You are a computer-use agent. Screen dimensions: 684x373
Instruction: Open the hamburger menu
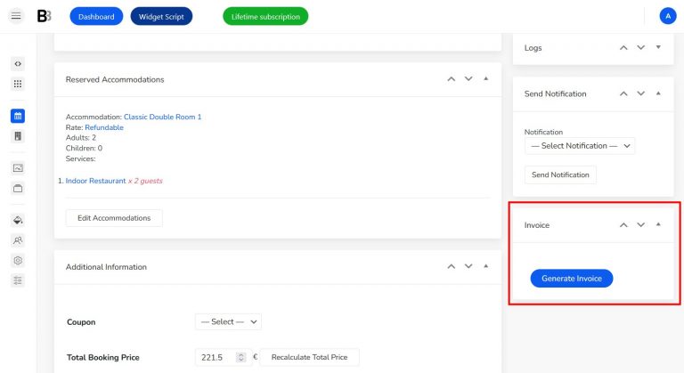(16, 16)
